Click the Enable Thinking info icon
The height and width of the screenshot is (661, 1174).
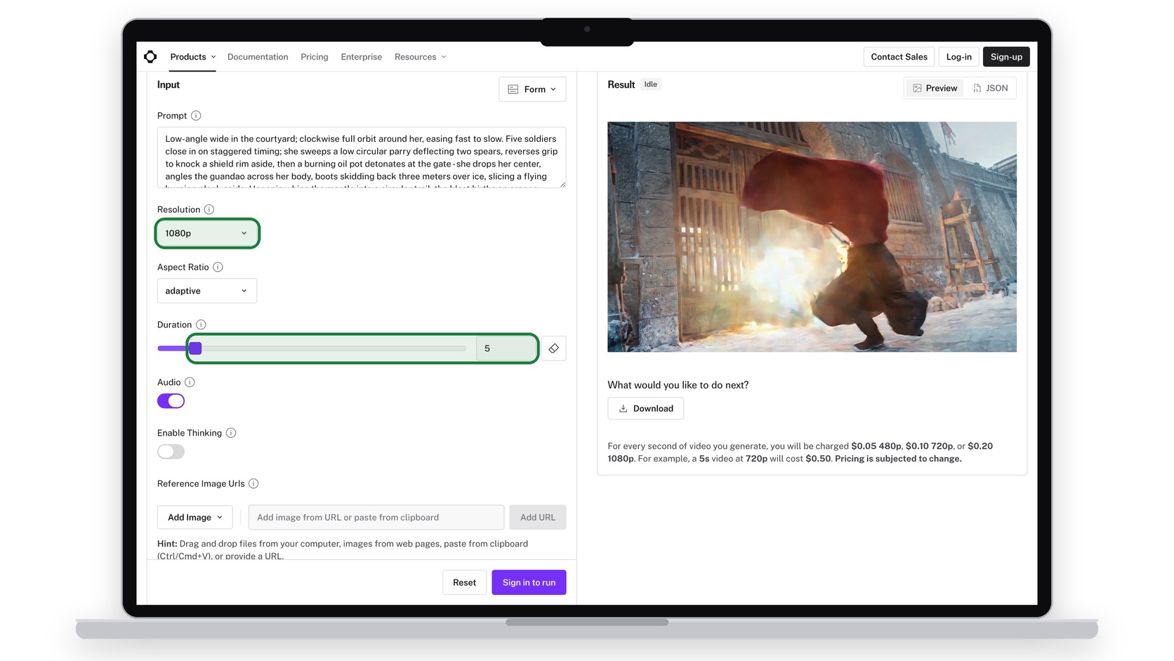point(231,433)
